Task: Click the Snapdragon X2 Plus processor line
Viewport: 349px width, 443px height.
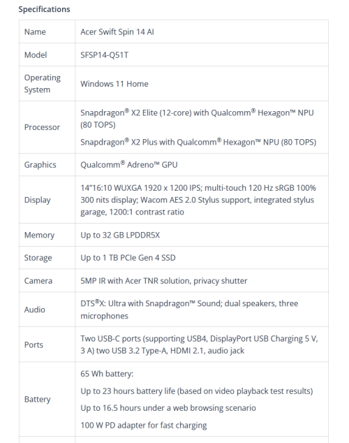Action: click(x=198, y=142)
